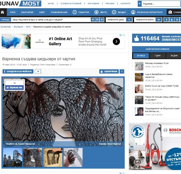The width and height of the screenshot is (181, 174).
Task: Open article Разград изпревари Русе!
Action: (x=157, y=63)
